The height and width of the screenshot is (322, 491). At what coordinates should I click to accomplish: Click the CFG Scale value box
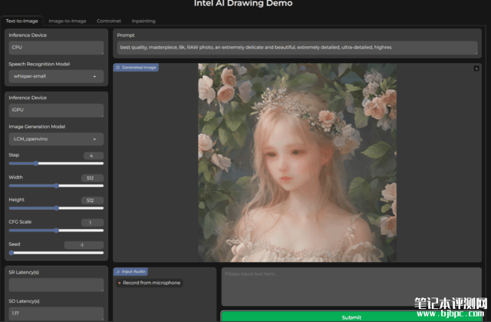pos(92,223)
